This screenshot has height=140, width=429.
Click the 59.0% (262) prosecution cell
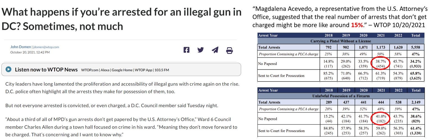(x=381, y=131)
